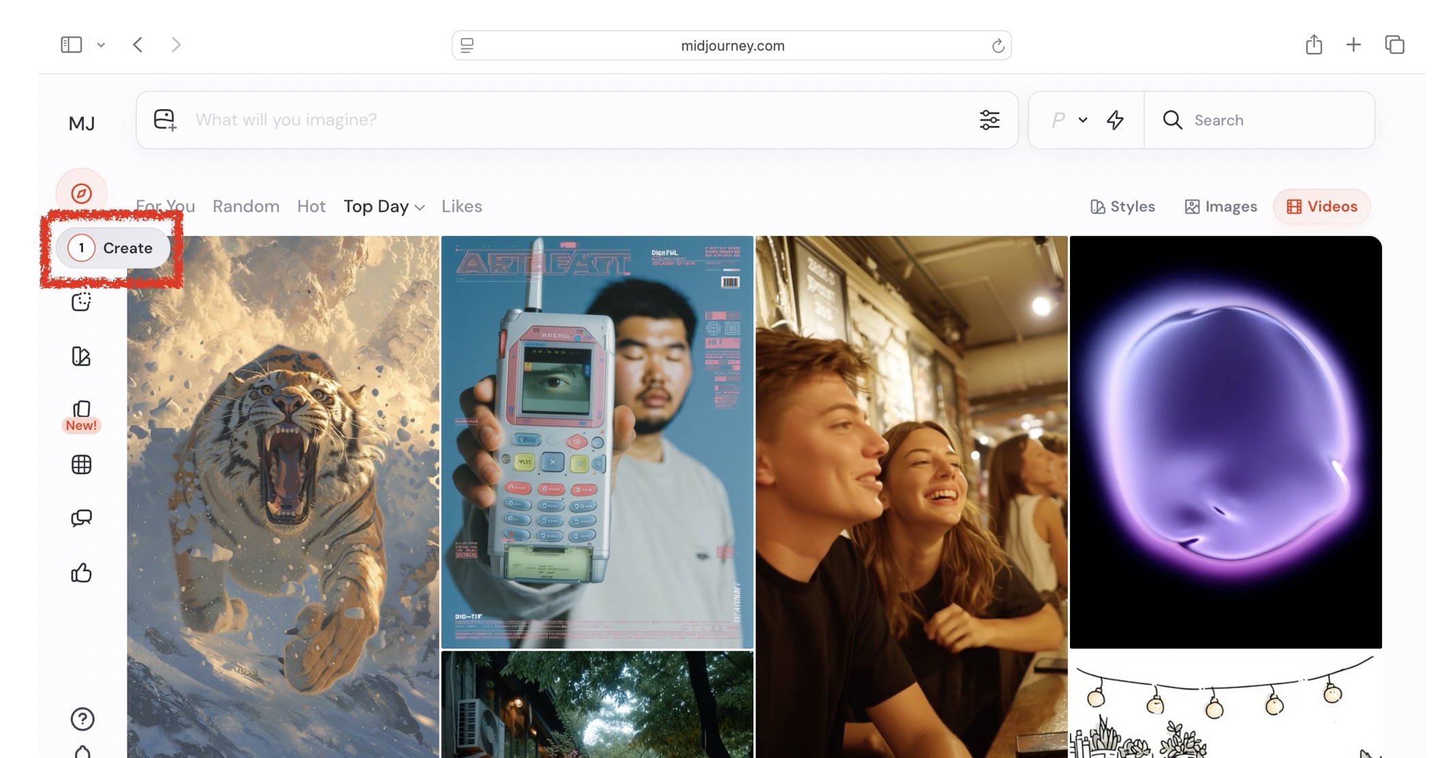
Task: Toggle the lightning fast mode icon
Action: tap(1115, 120)
